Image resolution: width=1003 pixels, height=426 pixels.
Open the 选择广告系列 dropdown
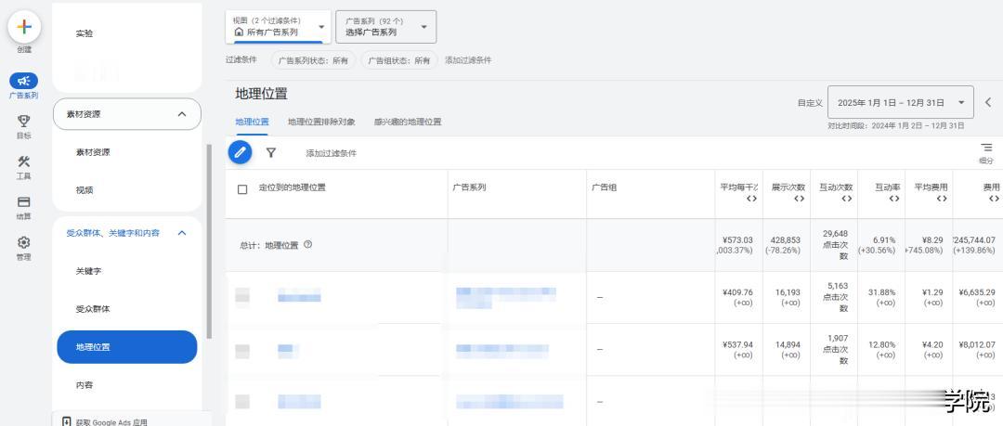point(385,27)
